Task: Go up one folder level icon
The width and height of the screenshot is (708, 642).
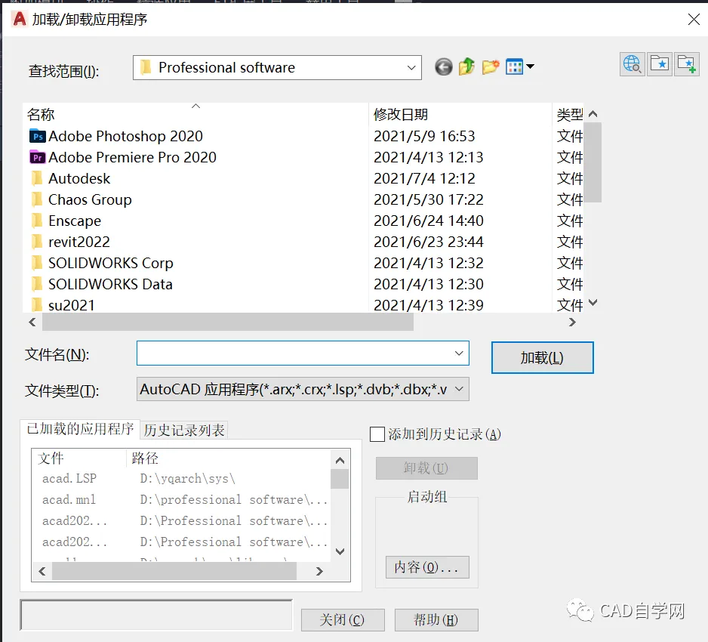Action: [x=466, y=67]
